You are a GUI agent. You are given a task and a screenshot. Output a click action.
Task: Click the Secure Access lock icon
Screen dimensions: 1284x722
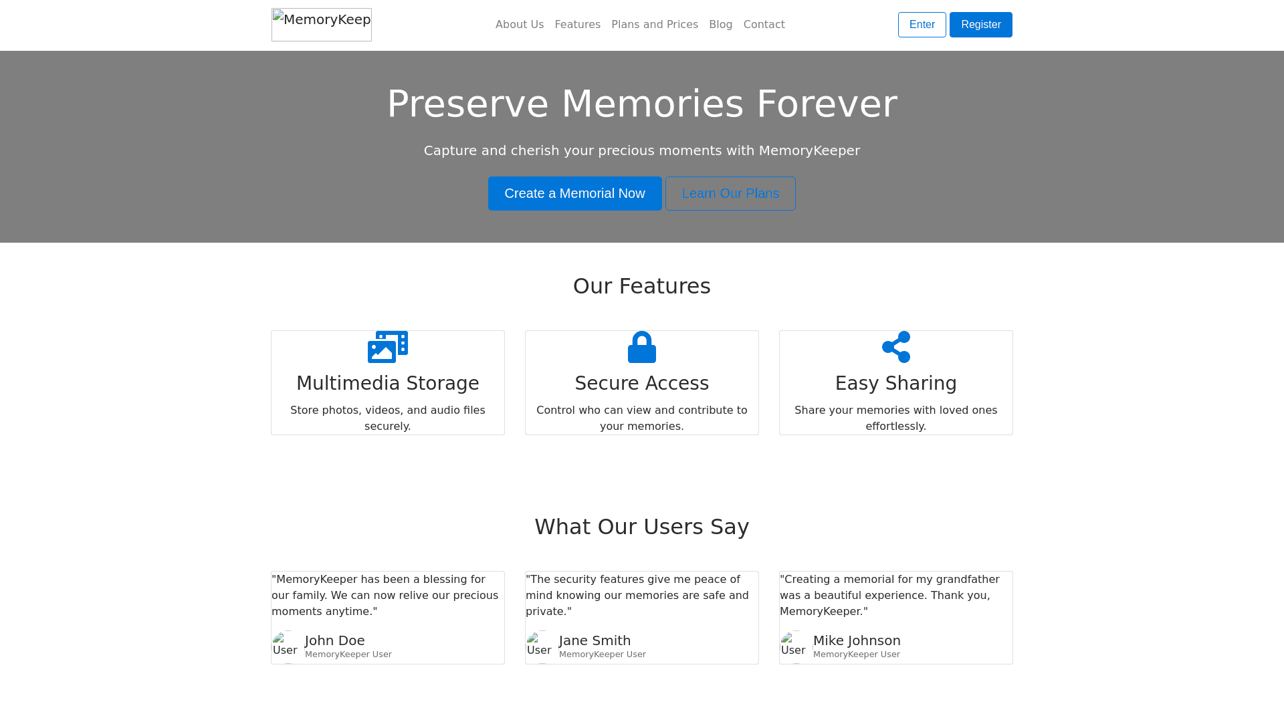point(642,347)
